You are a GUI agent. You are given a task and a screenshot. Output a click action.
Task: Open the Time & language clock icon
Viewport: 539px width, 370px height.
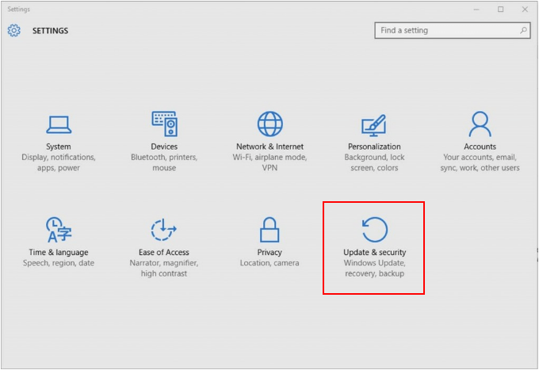coord(59,230)
